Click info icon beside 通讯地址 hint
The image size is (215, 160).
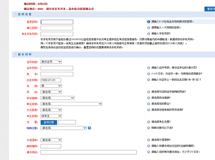(148, 152)
